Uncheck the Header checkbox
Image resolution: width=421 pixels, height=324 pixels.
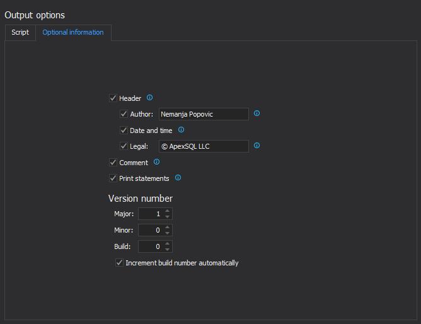tap(113, 98)
